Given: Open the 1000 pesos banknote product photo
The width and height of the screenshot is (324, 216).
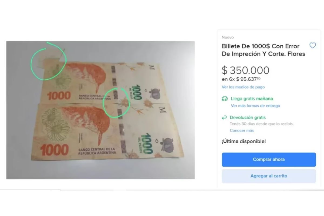Looking at the screenshot, I should click(100, 110).
